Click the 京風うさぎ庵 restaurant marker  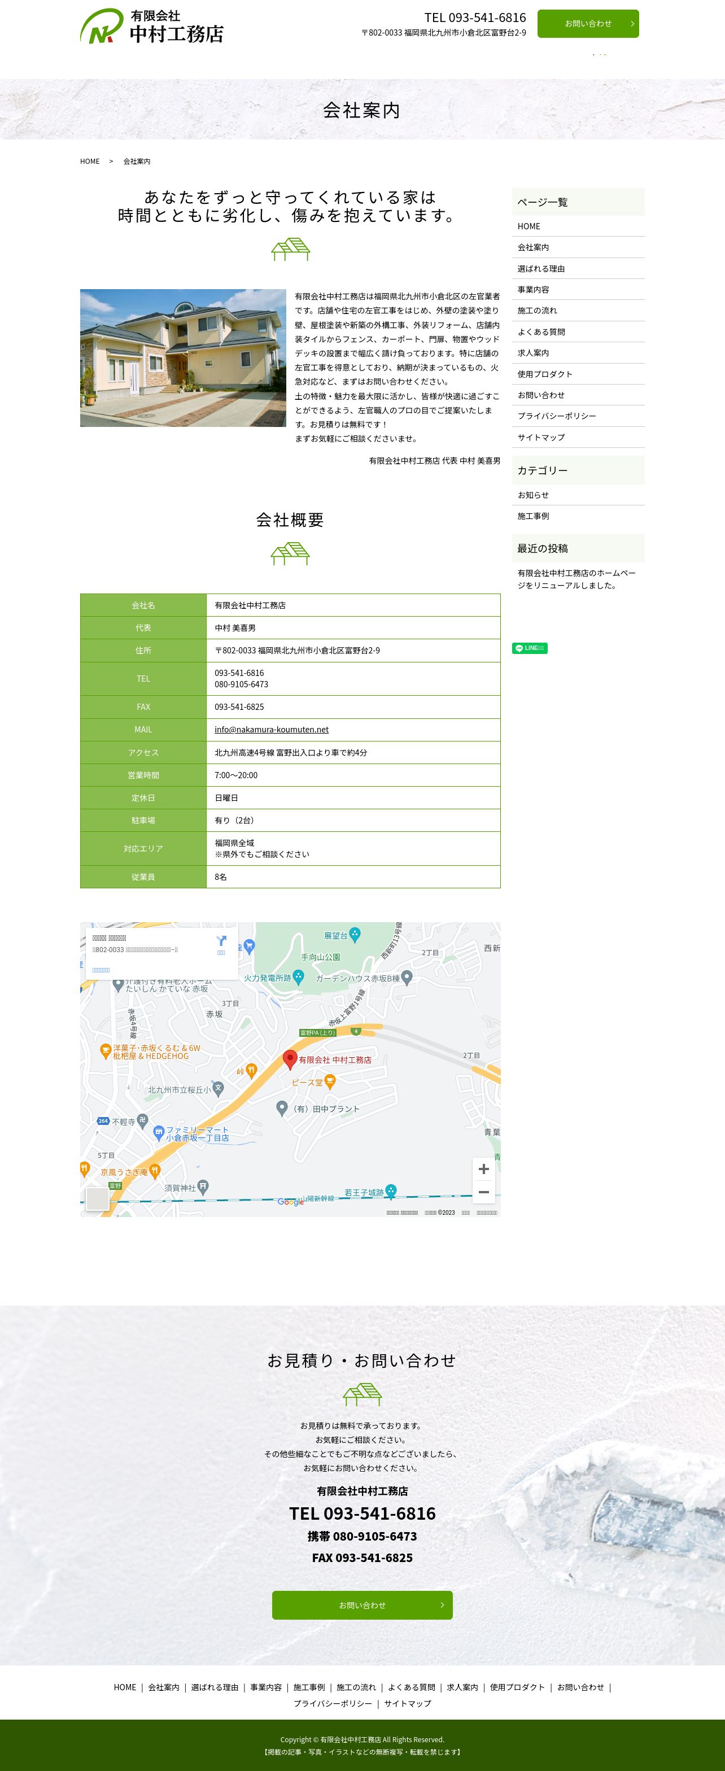click(x=155, y=1170)
